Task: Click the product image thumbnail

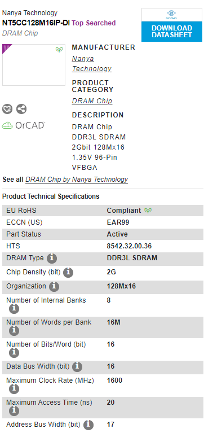Action: click(34, 65)
